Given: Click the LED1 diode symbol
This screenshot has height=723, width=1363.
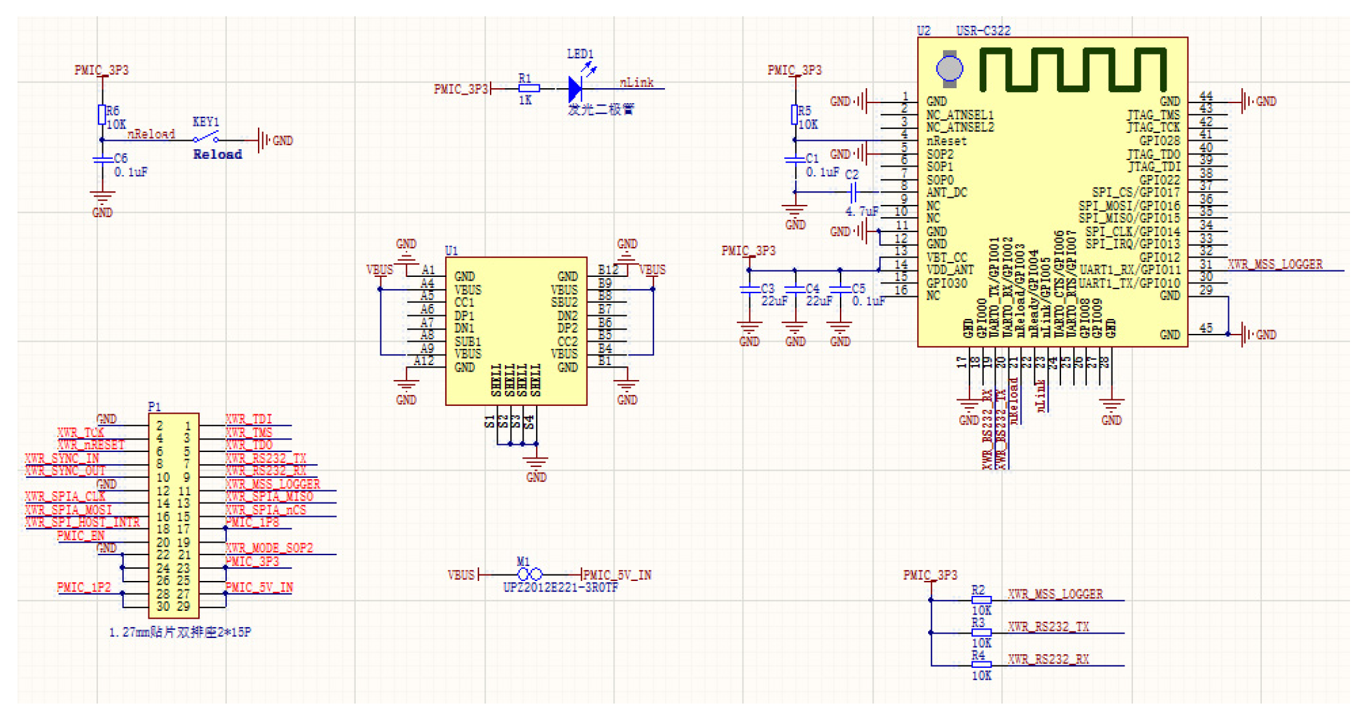Looking at the screenshot, I should click(x=575, y=88).
